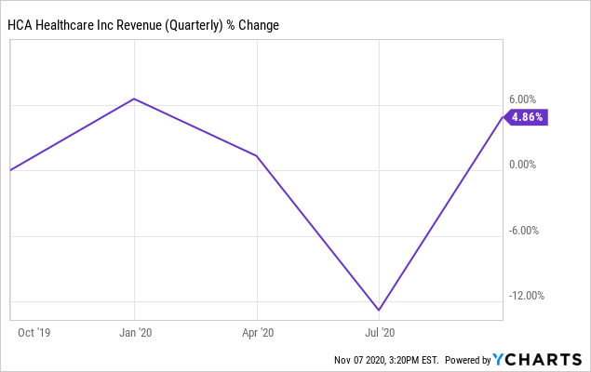Click the January 2020 peak on line

point(135,99)
